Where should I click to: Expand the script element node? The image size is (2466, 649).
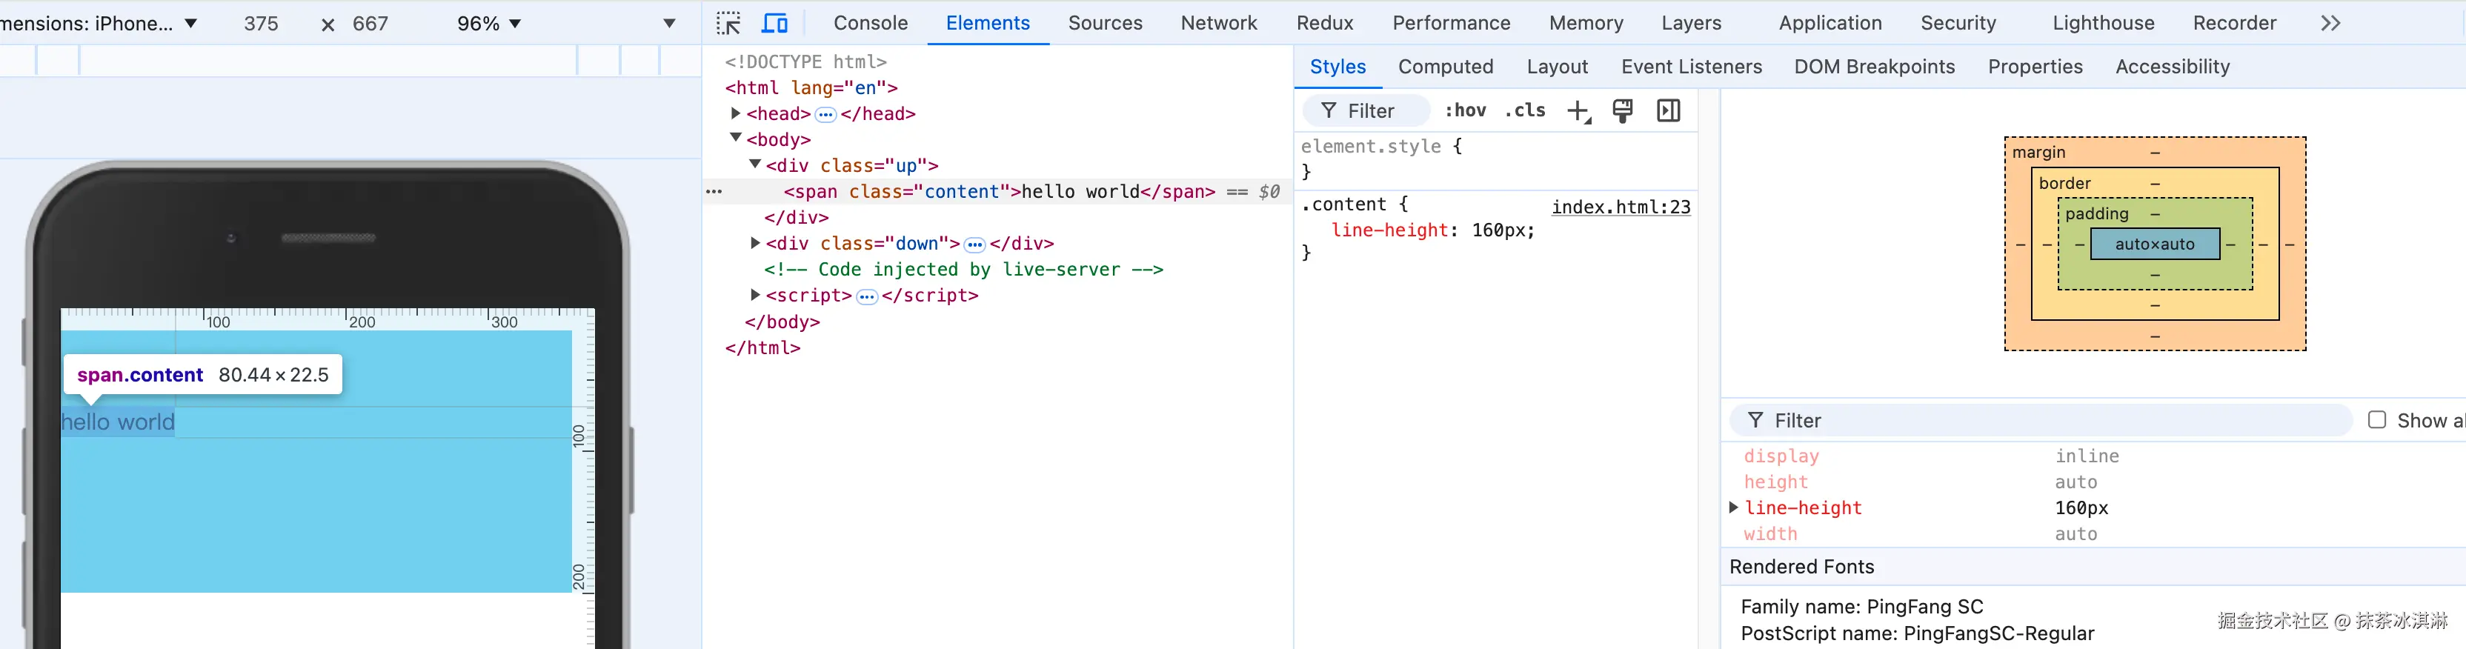754,295
